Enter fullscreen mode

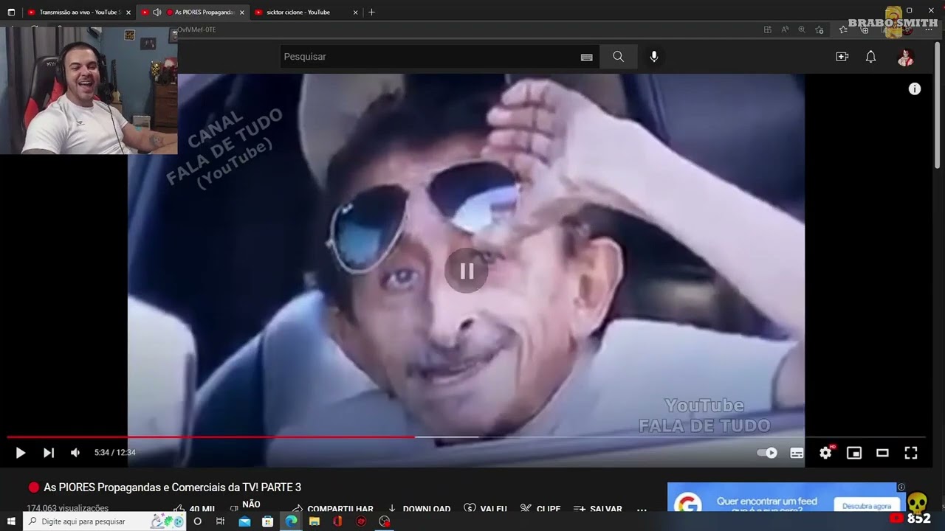(911, 453)
